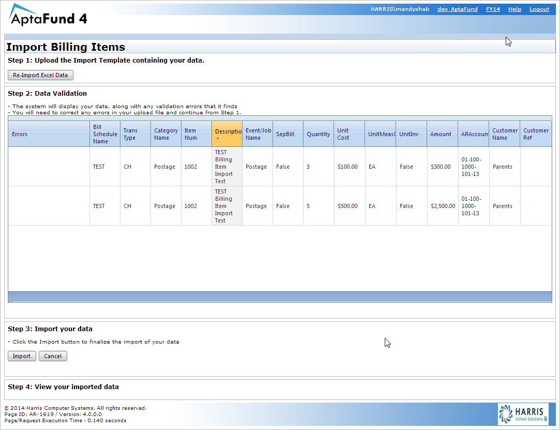Select the quantity 3 cell
Screen dimensions: 560x430
(319, 167)
